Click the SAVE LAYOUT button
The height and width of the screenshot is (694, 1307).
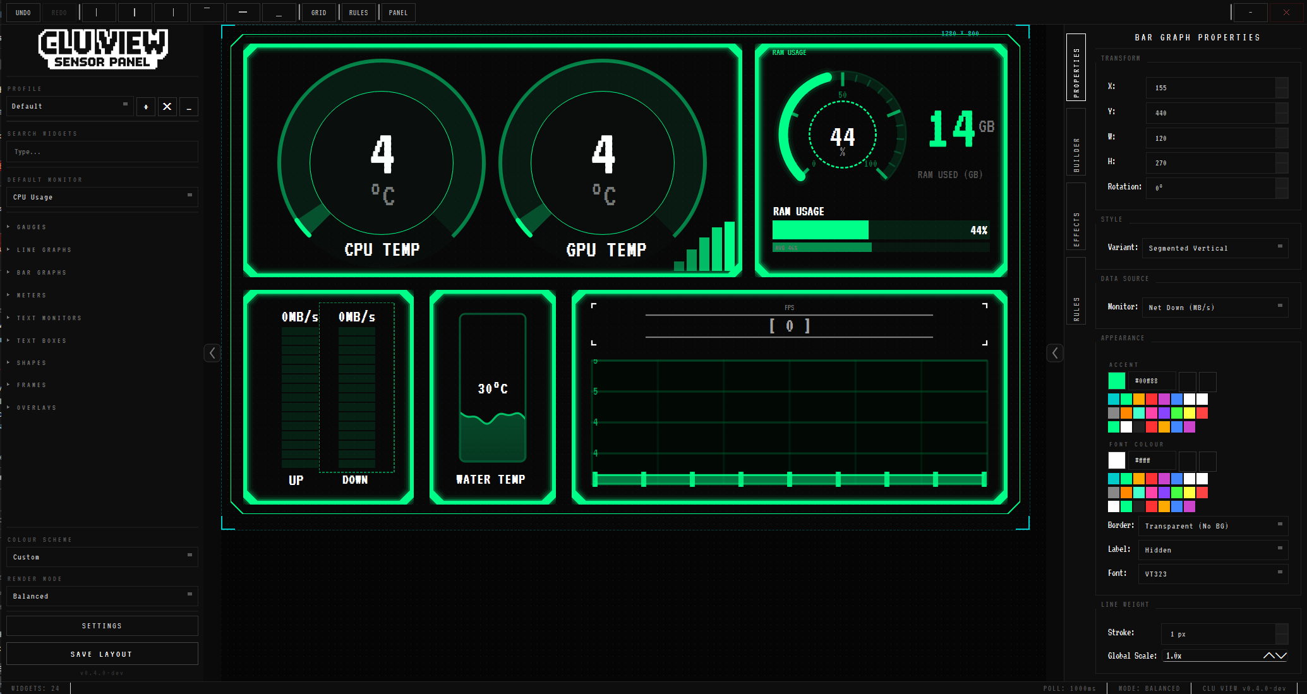(x=101, y=654)
